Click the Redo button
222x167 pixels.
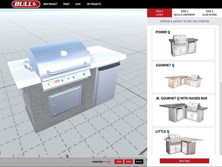(129, 162)
